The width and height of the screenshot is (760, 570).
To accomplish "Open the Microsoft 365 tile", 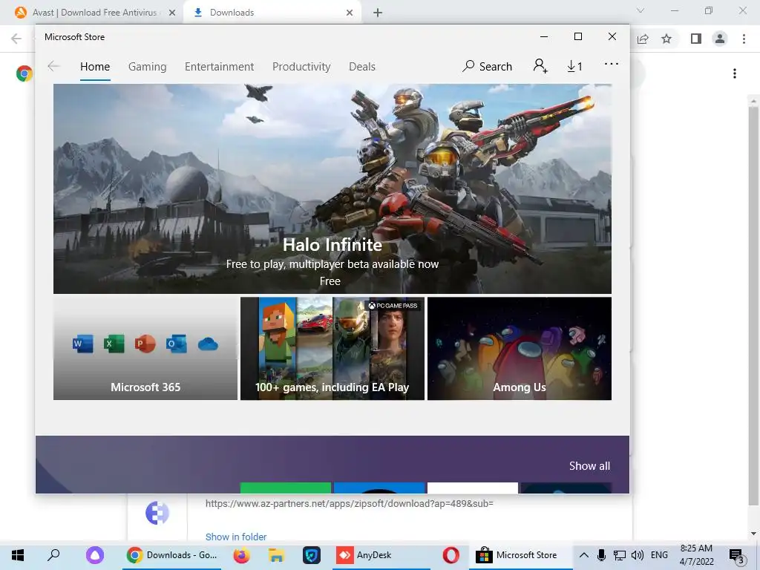I will [x=145, y=349].
